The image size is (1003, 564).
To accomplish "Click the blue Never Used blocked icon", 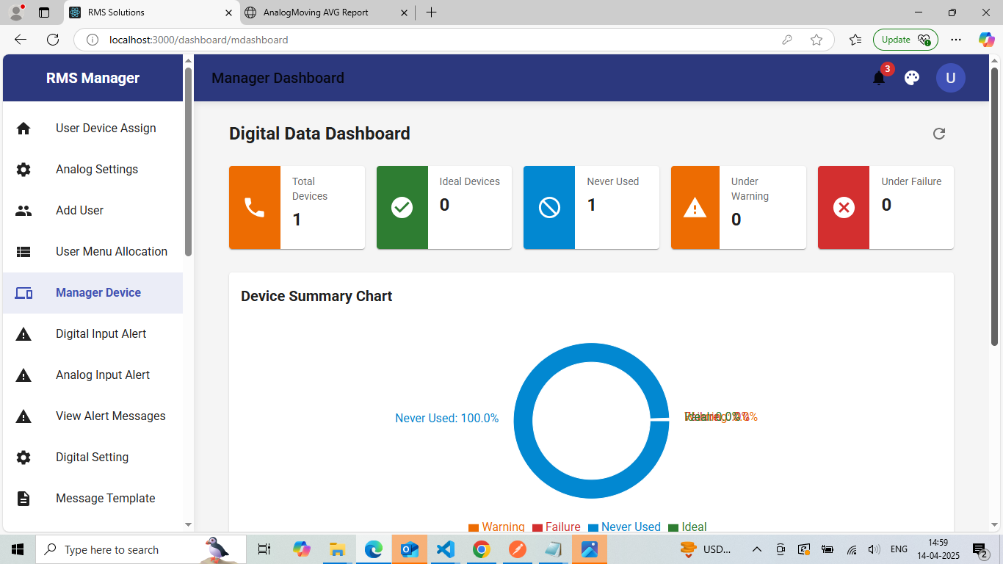I will point(549,208).
